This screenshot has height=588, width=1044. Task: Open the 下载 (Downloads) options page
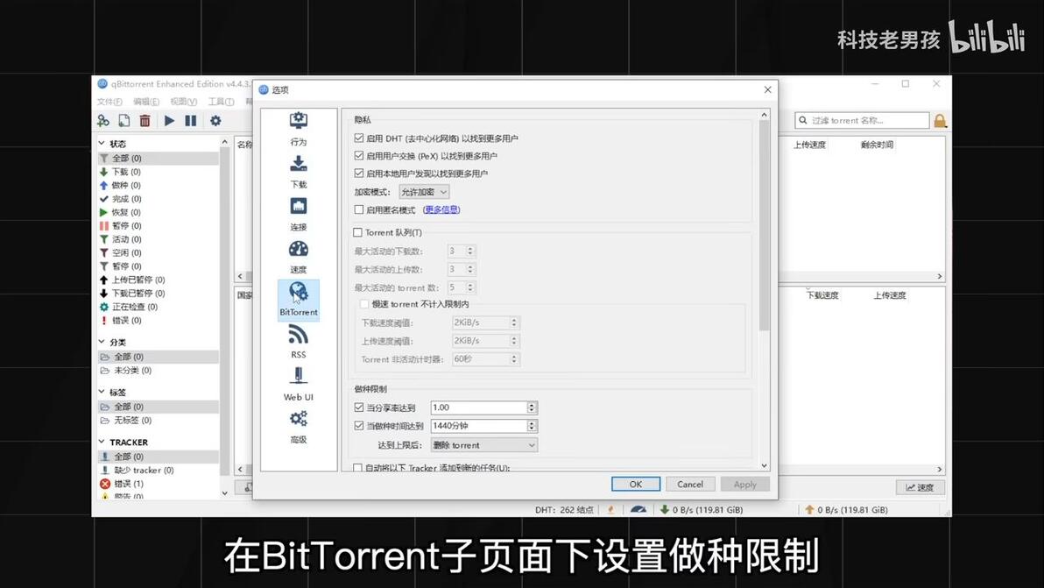tap(299, 172)
